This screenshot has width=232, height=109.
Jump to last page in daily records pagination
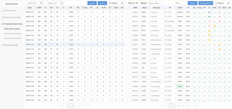[x=88, y=106]
